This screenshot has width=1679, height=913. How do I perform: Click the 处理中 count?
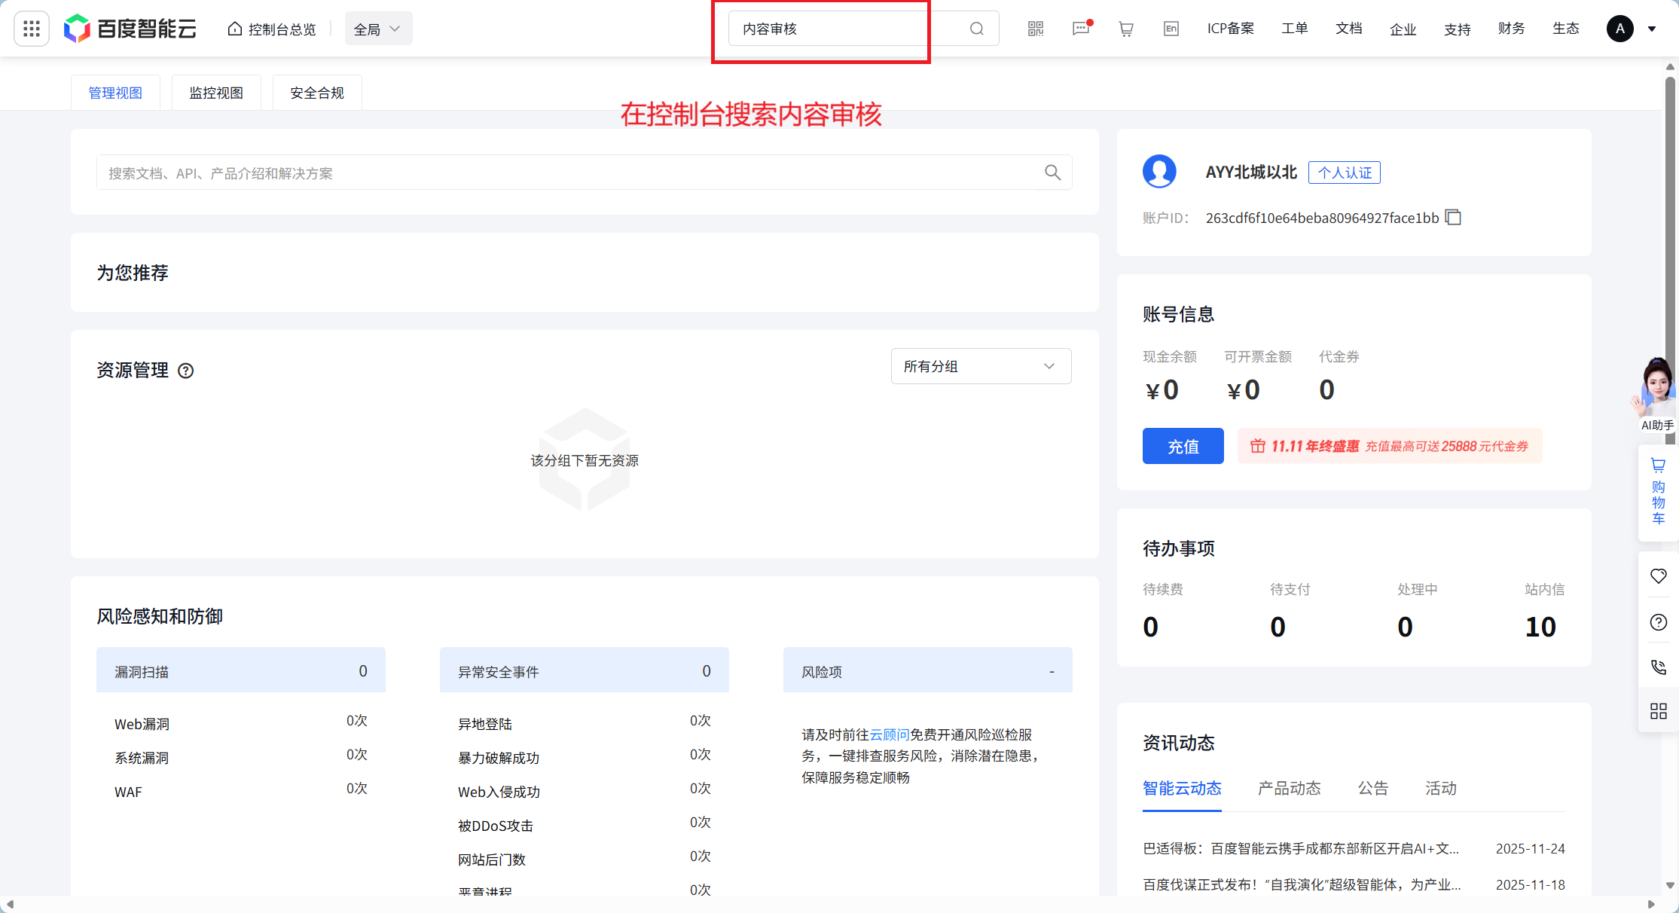(1405, 627)
